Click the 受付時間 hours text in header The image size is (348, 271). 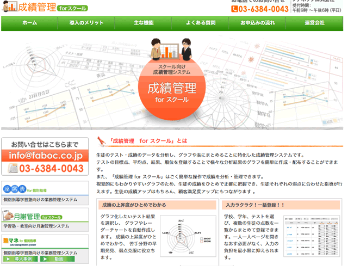pos(316,8)
